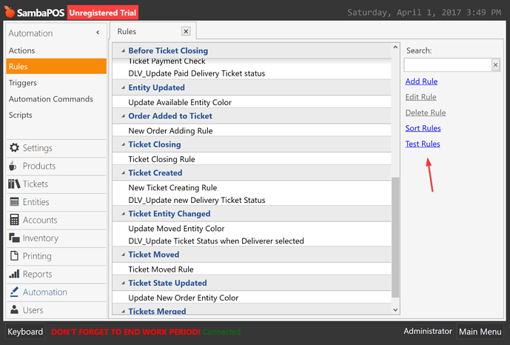Collapse the Ticket Moved group
The width and height of the screenshot is (510, 345).
pos(124,255)
